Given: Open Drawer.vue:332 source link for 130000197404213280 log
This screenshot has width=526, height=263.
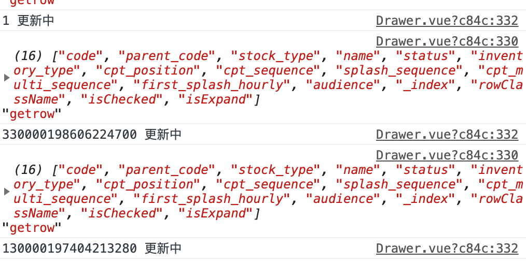Looking at the screenshot, I should pyautogui.click(x=447, y=249).
